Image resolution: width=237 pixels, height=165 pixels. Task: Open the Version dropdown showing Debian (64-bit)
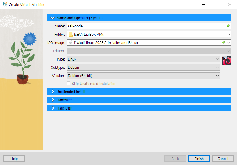(x=143, y=76)
